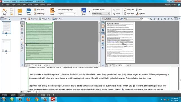Viewport: 181px width, 102px height.
Task: Increase the font size
Action: click(151, 19)
